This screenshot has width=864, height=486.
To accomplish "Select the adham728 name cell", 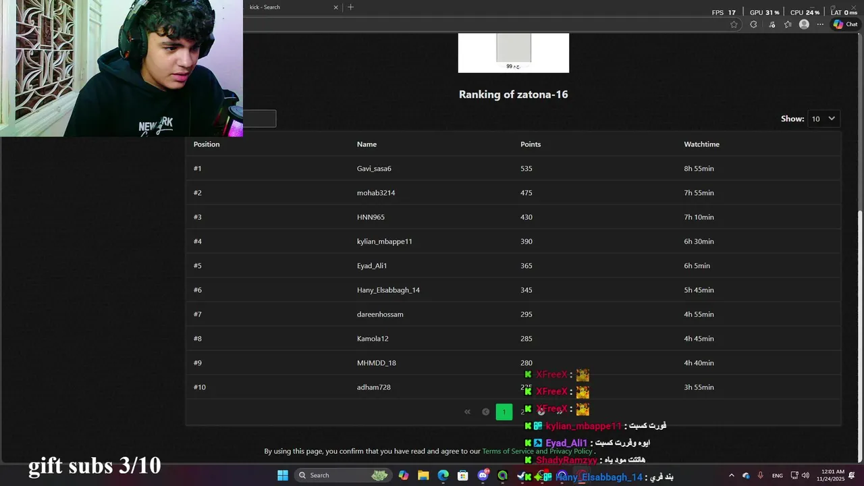I will [x=373, y=387].
